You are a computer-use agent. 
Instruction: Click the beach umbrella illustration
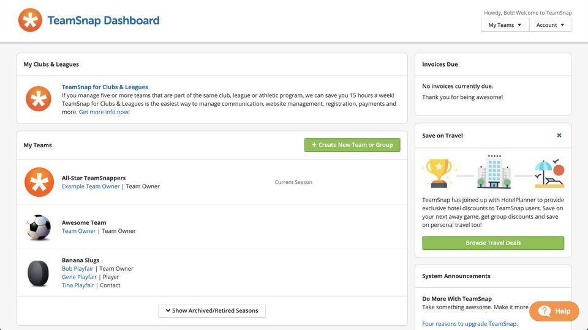(x=549, y=173)
